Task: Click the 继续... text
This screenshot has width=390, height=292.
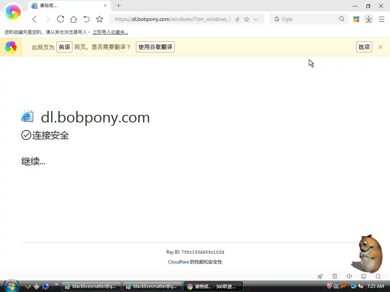Action: (x=34, y=161)
